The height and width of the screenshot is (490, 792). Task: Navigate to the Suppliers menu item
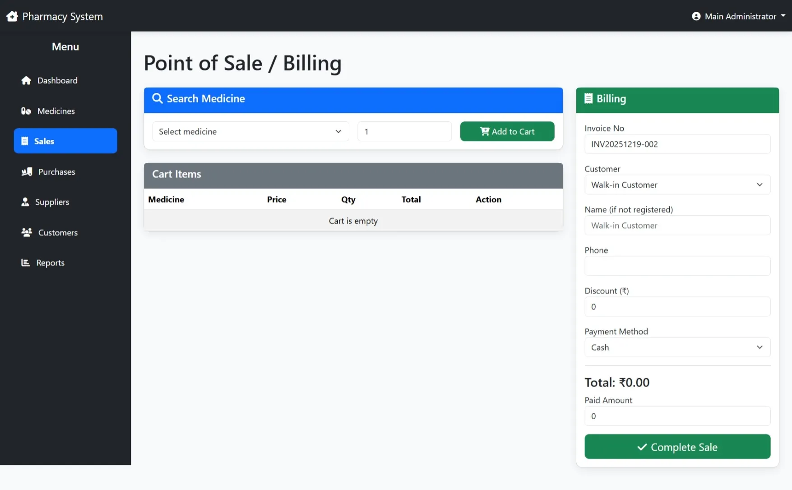click(52, 202)
